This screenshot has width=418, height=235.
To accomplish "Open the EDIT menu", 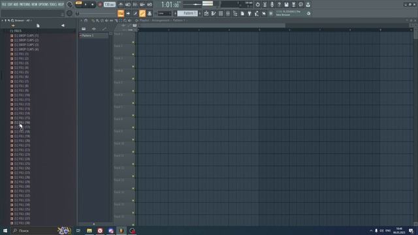I will 10,5.
